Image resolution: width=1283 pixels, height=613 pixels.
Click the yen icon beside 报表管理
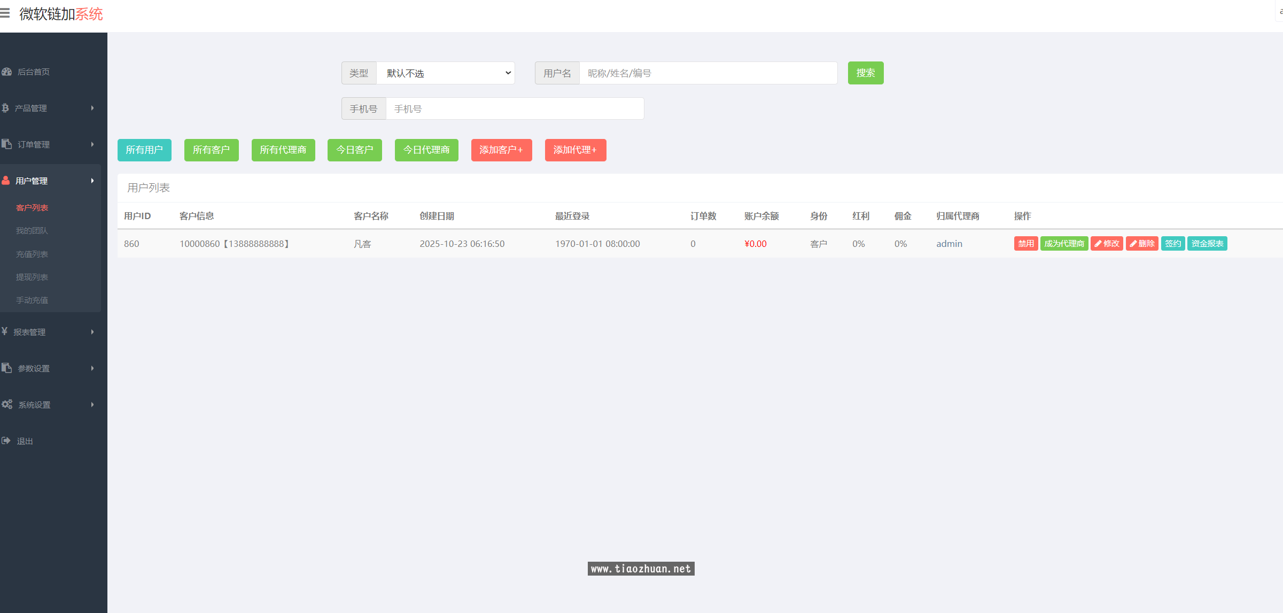coord(4,332)
